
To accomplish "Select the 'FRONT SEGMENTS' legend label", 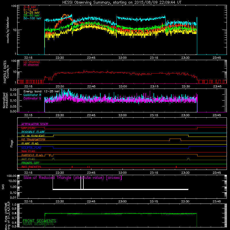I will (39, 221).
